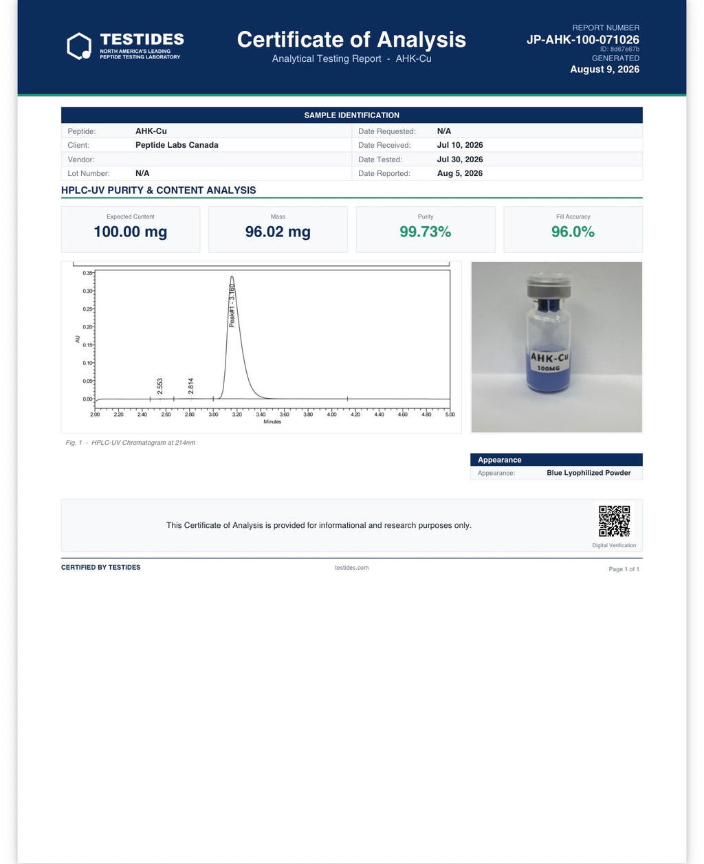
Task: Click the Minutes axis label
Action: pyautogui.click(x=272, y=421)
